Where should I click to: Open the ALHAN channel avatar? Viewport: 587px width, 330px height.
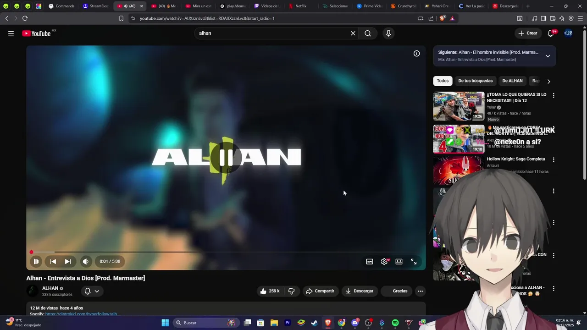coord(33,291)
